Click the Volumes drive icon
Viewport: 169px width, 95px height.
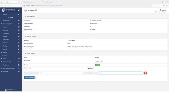tap(19, 43)
